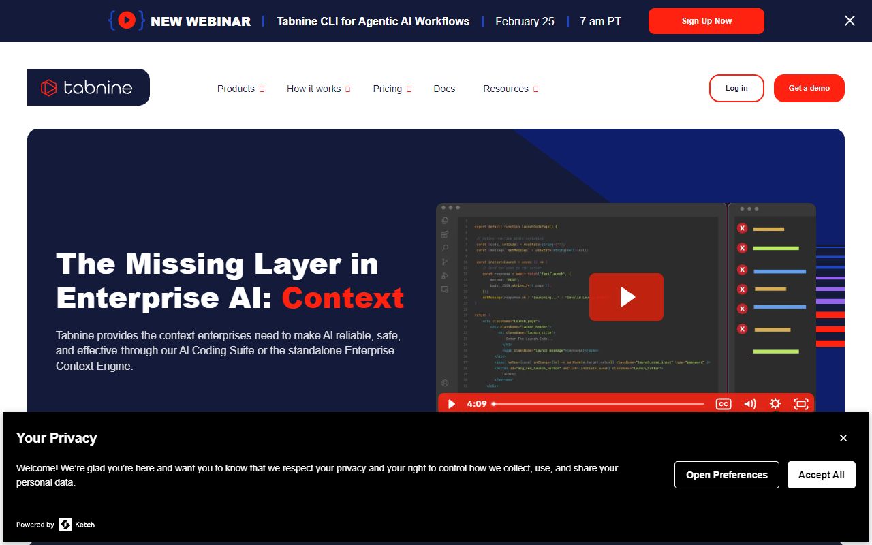The height and width of the screenshot is (545, 872).
Task: Click the Log in button
Action: (x=736, y=88)
